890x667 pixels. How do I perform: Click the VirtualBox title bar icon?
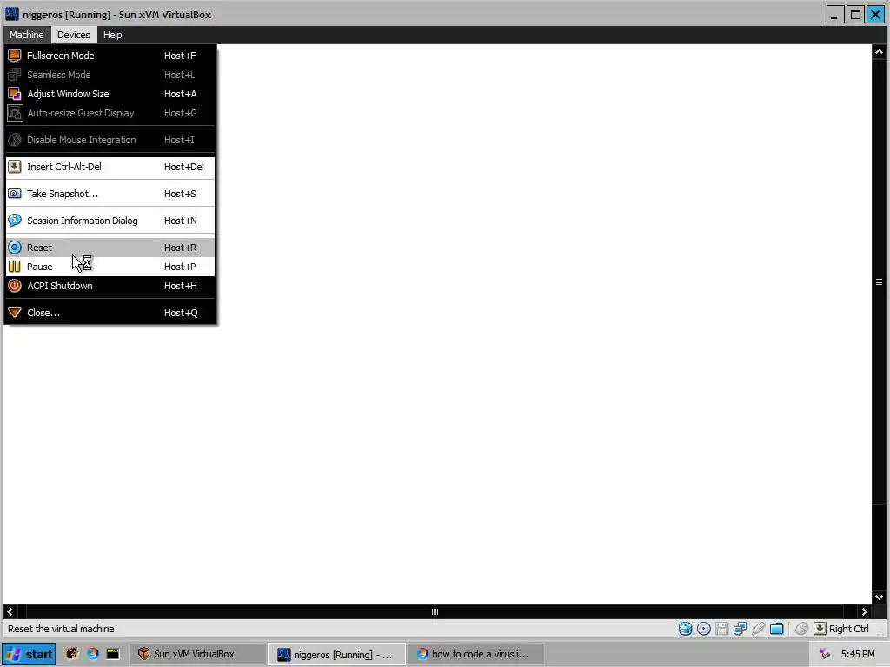(12, 14)
